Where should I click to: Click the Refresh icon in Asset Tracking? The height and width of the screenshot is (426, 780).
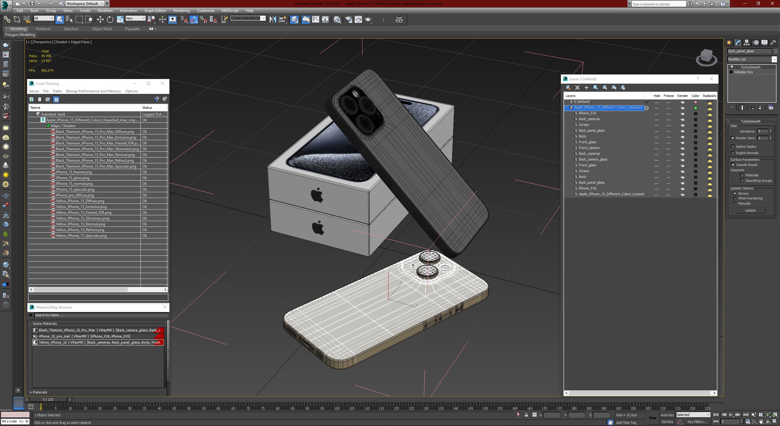pyautogui.click(x=31, y=99)
